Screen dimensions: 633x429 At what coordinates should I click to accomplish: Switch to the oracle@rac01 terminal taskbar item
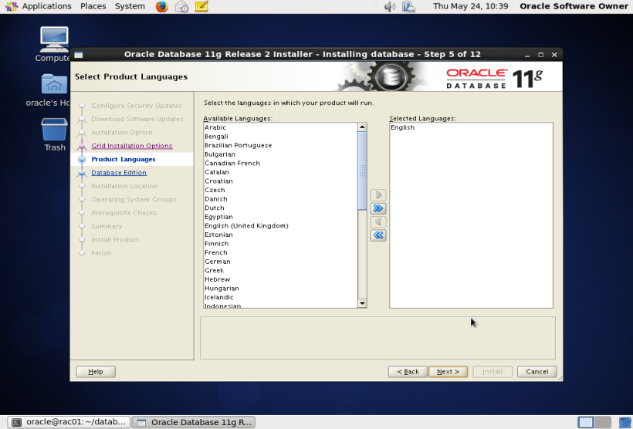click(x=69, y=423)
